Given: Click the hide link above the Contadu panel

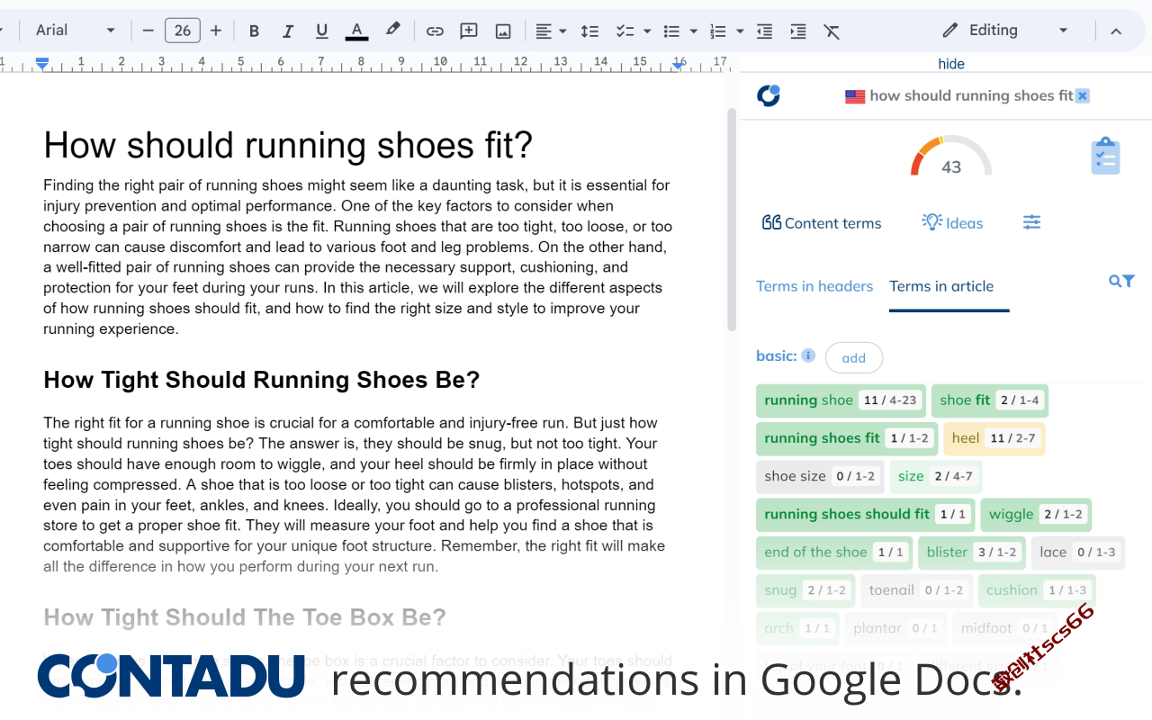Looking at the screenshot, I should pos(951,64).
